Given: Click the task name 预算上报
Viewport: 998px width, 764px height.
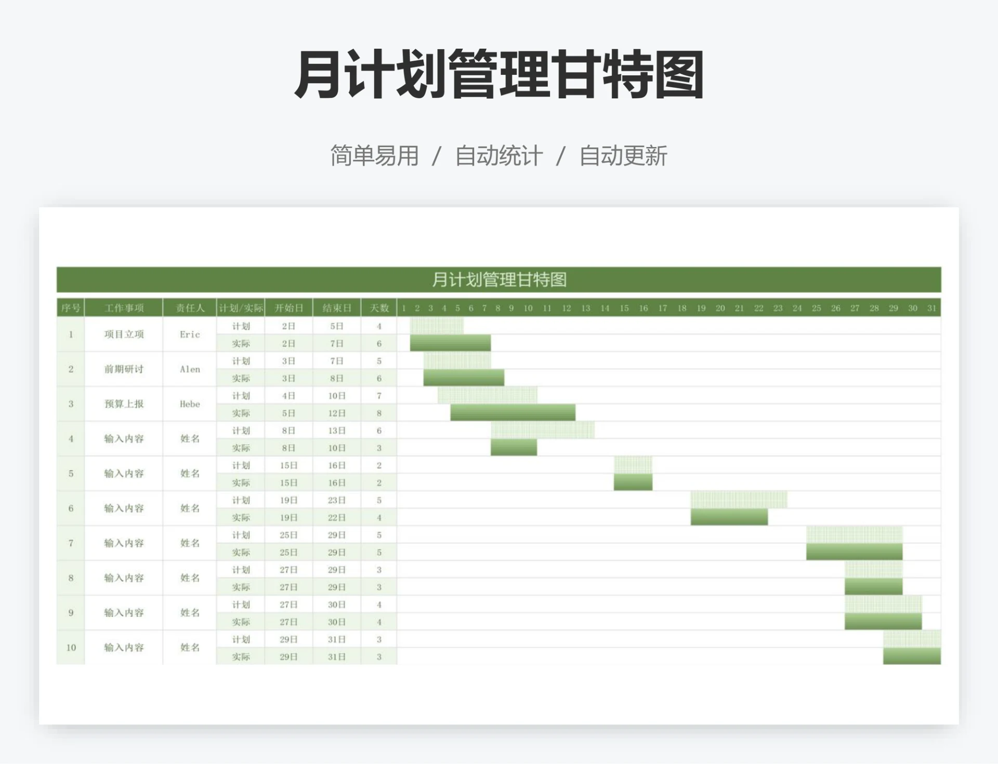Looking at the screenshot, I should tap(124, 404).
